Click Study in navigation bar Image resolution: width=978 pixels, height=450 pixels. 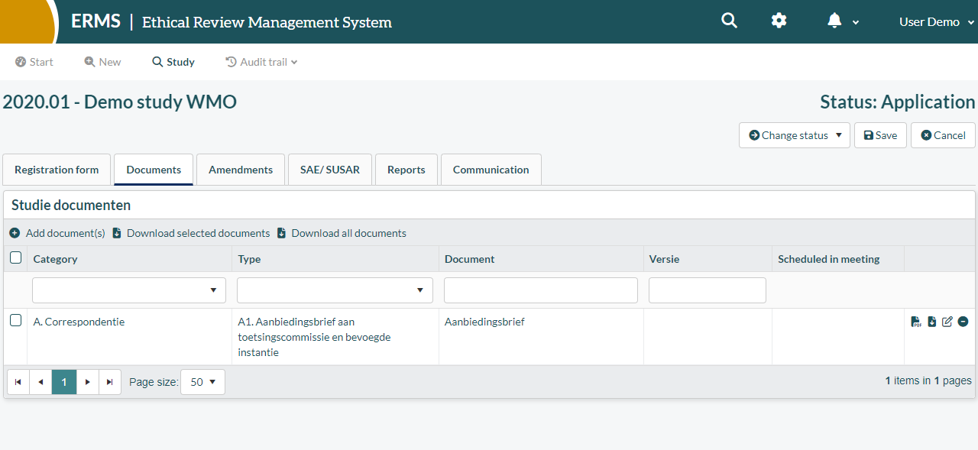pyautogui.click(x=173, y=62)
